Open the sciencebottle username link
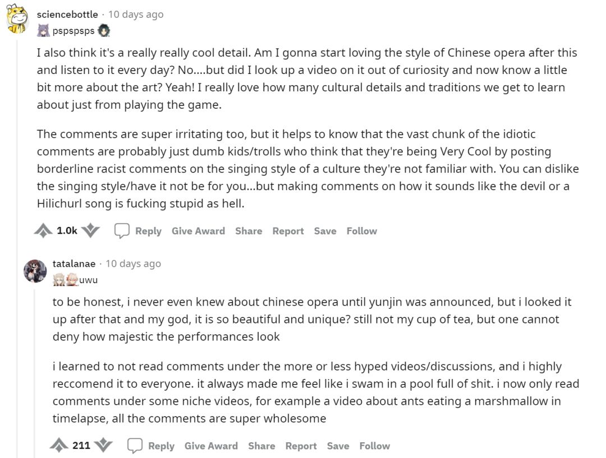 coord(67,15)
